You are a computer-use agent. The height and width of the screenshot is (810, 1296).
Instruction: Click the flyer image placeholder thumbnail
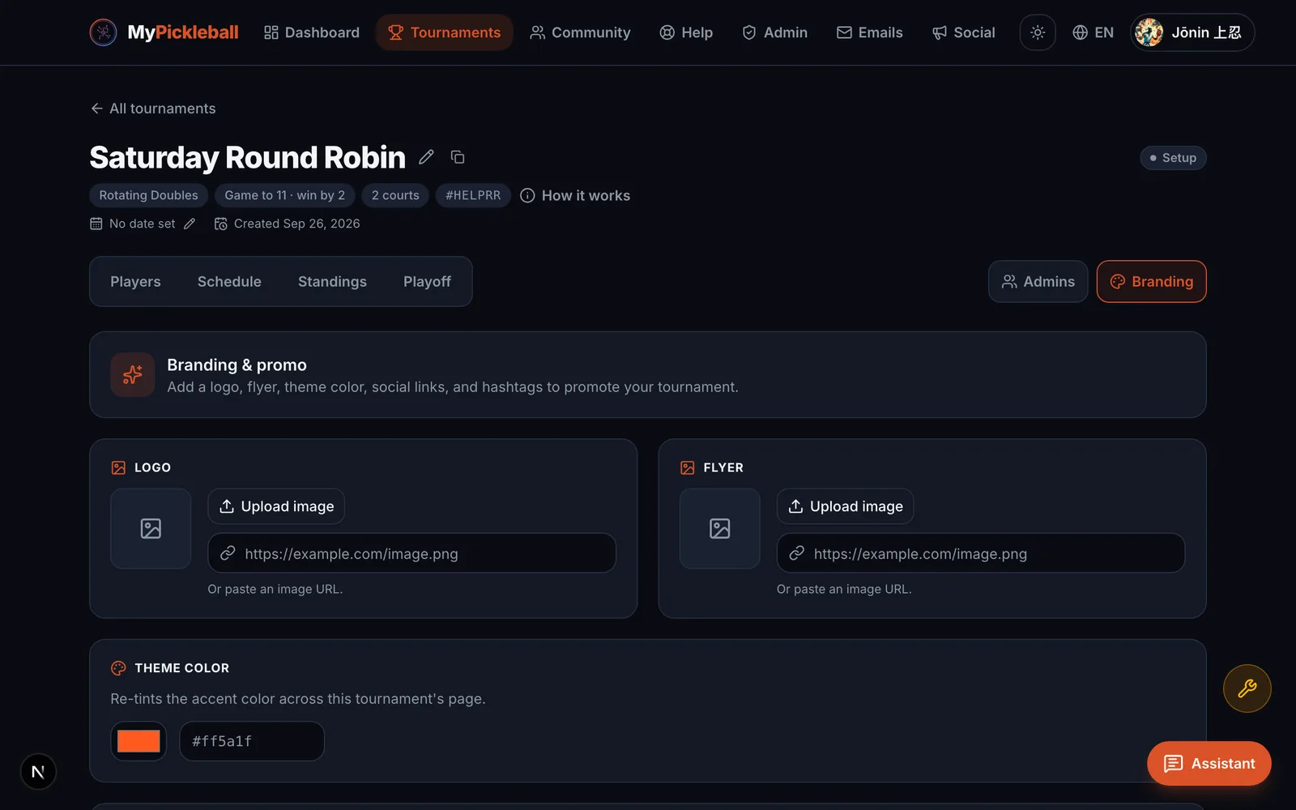coord(720,528)
